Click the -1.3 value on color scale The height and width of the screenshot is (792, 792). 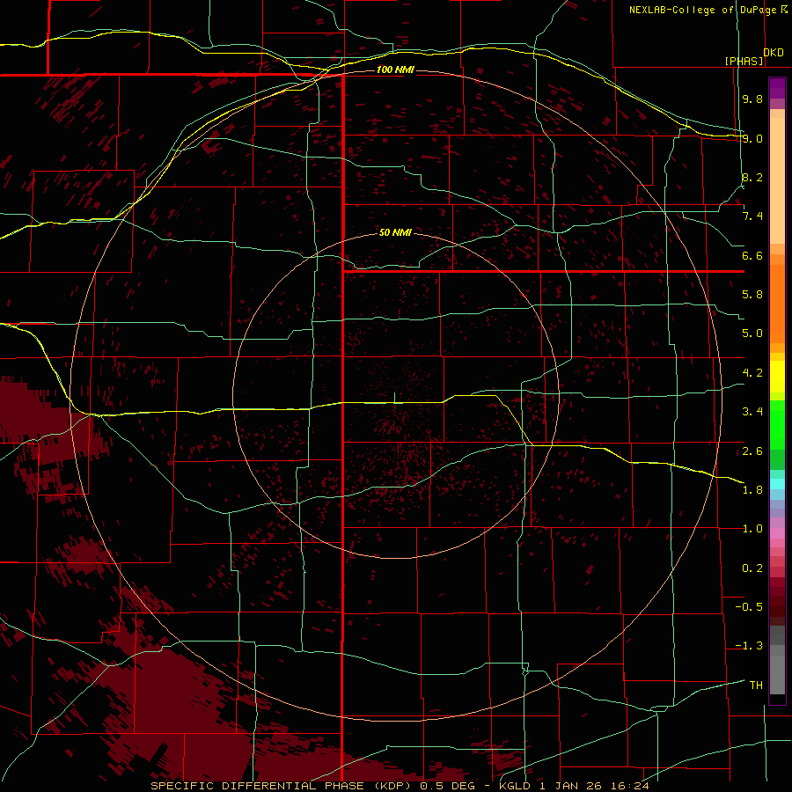coord(749,646)
